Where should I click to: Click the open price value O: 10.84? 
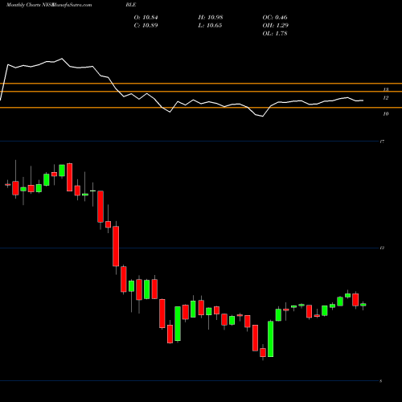click(x=146, y=18)
